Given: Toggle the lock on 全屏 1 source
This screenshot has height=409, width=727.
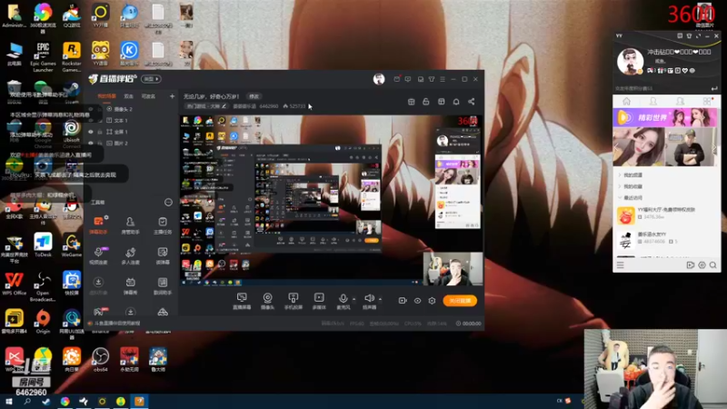Looking at the screenshot, I should pos(100,132).
